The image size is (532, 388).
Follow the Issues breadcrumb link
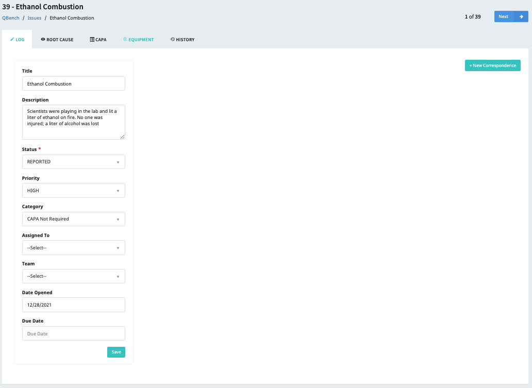click(34, 18)
